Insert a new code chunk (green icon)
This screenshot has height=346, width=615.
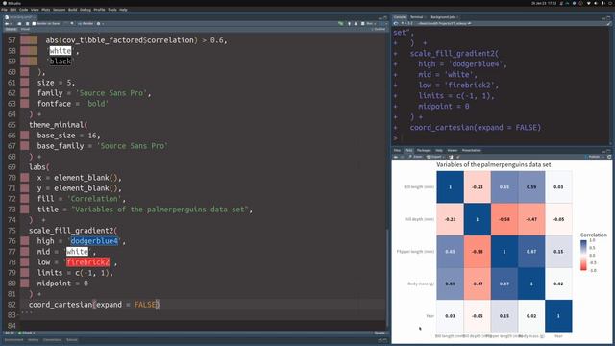[x=341, y=23]
